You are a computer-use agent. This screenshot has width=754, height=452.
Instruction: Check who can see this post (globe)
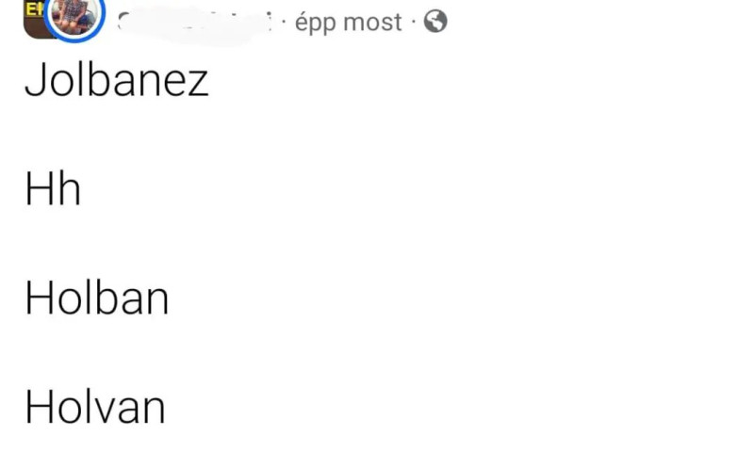435,22
